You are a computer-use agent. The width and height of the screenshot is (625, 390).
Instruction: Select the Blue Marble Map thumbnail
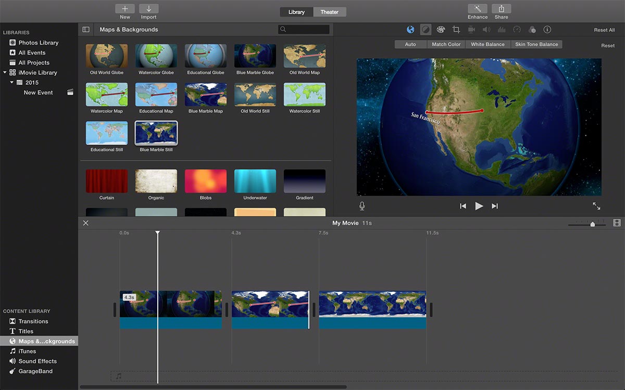coord(206,95)
